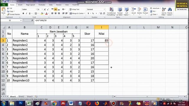Viewport: 189px width, 106px height.
Task: Select Middle Align alignment
Action: click(x=56, y=9)
